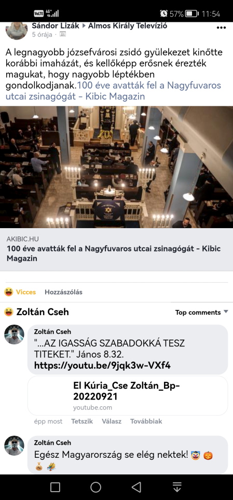Tap the Android home circle button
The width and height of the screenshot is (233, 500).
pyautogui.click(x=95, y=487)
